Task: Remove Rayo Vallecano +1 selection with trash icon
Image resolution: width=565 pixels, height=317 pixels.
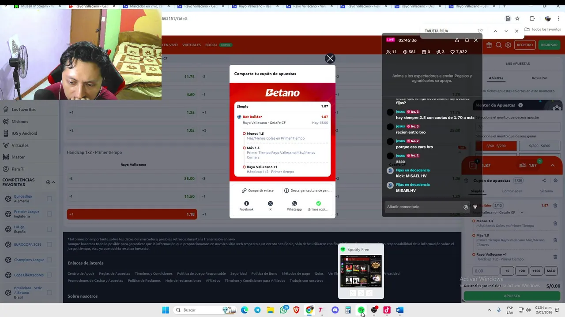Action: coord(555,257)
